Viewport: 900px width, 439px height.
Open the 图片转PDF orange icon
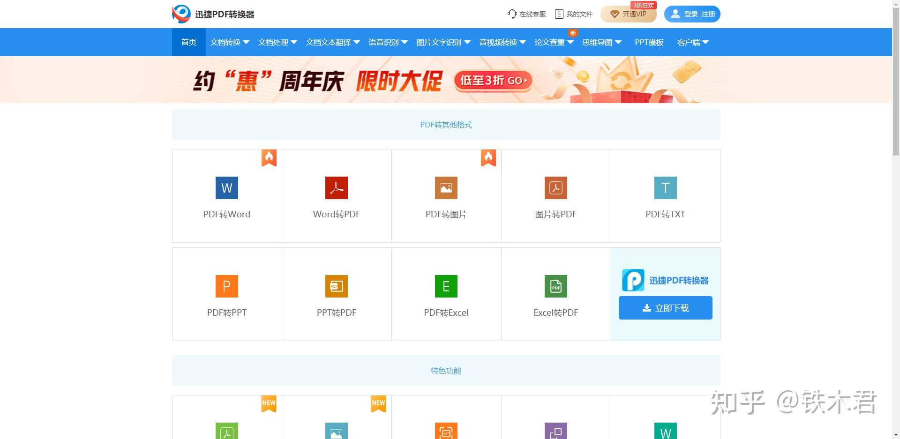(x=556, y=188)
